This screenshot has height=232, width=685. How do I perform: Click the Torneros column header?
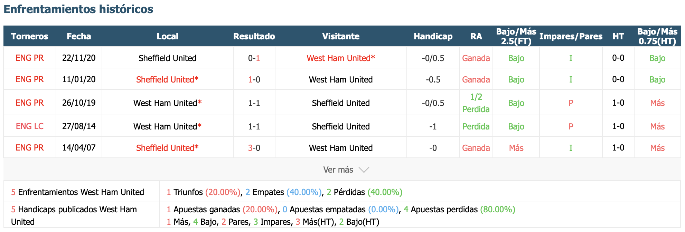[x=30, y=36]
